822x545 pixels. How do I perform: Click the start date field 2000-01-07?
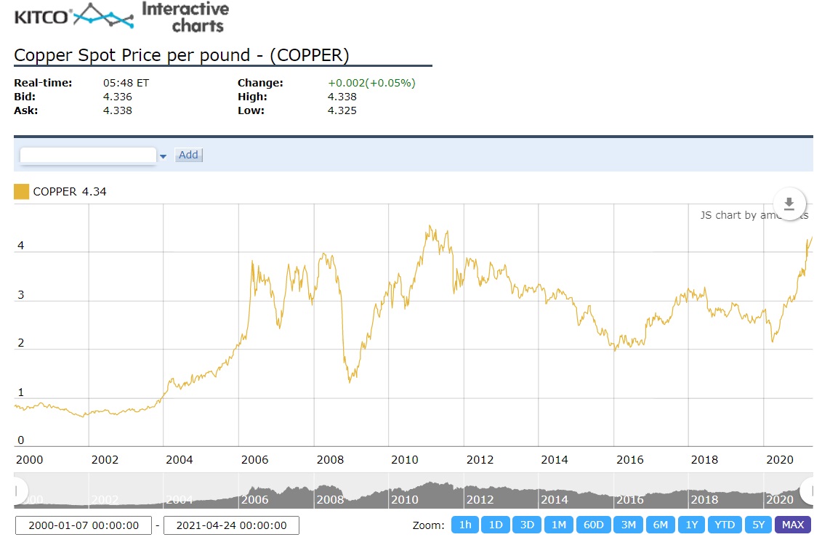pyautogui.click(x=84, y=525)
